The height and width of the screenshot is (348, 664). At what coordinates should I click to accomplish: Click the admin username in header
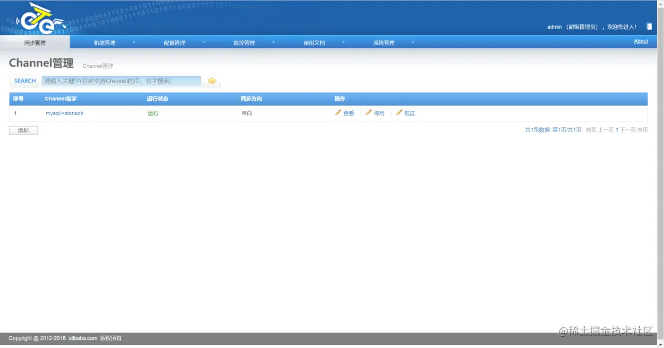(554, 27)
